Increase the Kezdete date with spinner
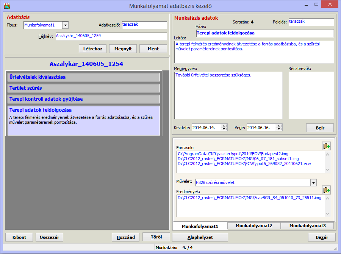Image resolution: width=341 pixels, height=254 pixels. [224, 126]
